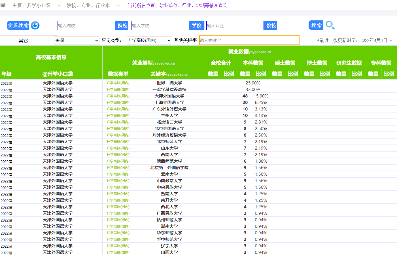Click the blue circular refresh icon
The height and width of the screenshot is (255, 397).
click(x=35, y=25)
